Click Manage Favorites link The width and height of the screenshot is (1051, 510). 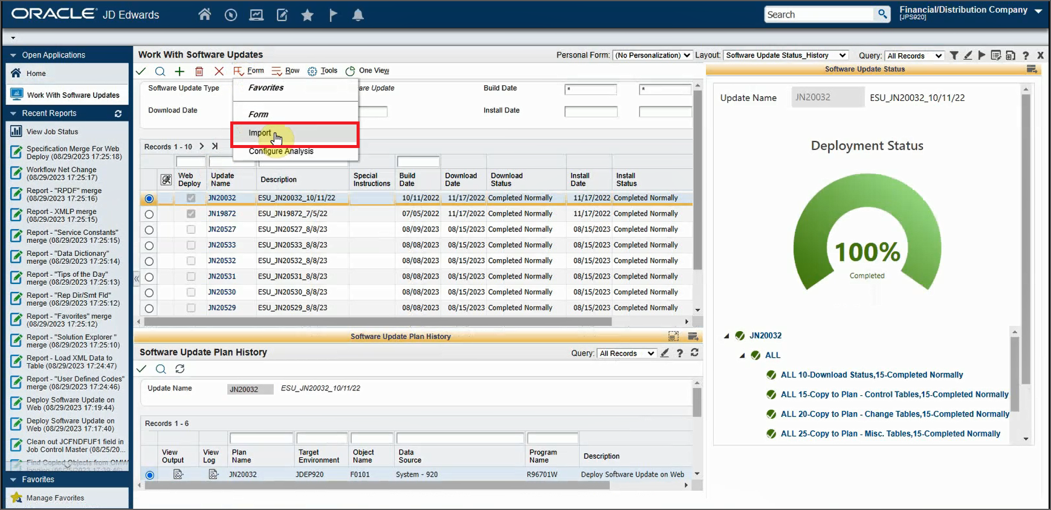point(55,498)
